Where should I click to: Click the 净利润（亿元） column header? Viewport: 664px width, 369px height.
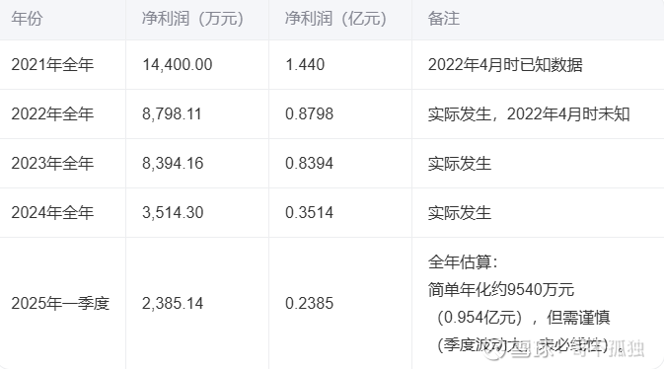point(335,19)
